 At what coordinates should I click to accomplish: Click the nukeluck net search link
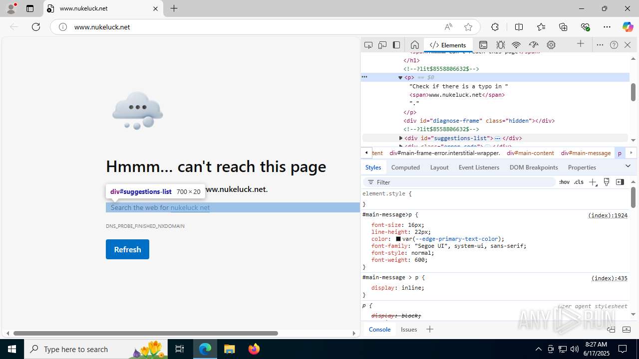pos(190,207)
